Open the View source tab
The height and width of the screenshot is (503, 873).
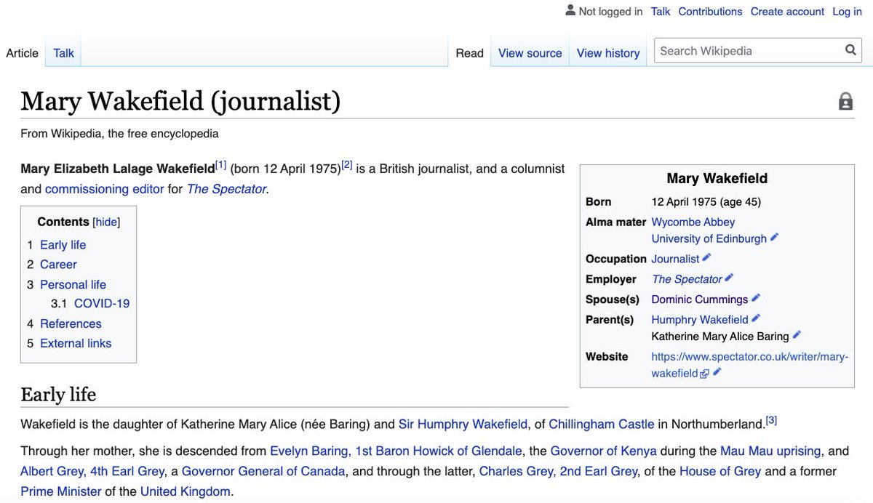[530, 53]
